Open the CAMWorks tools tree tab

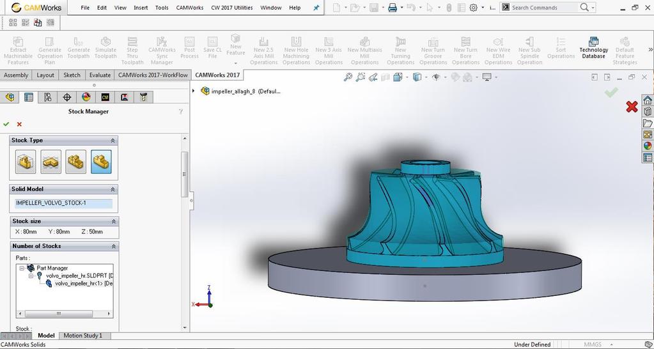tap(143, 97)
